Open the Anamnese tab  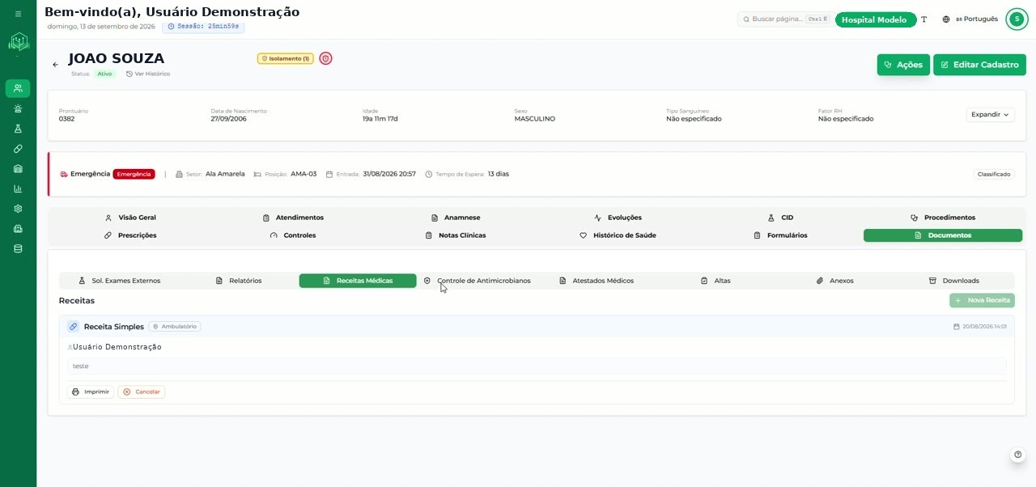[456, 218]
